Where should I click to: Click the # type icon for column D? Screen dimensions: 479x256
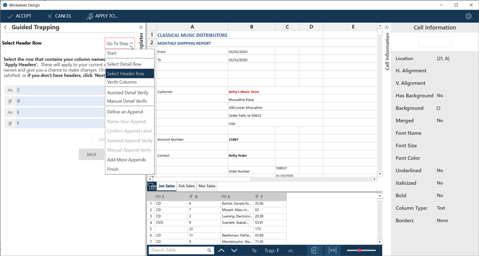coord(10,101)
